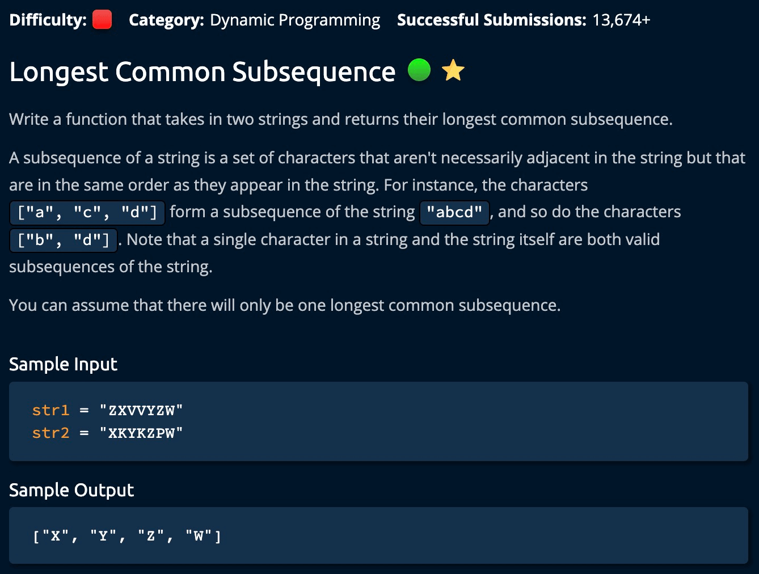Click the "Write a function" description sentence
The width and height of the screenshot is (759, 574).
[x=340, y=119]
